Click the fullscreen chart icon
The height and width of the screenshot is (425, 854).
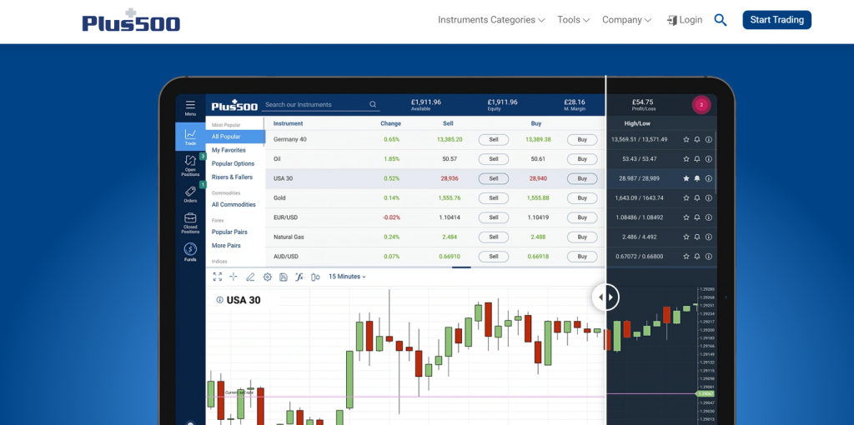218,277
